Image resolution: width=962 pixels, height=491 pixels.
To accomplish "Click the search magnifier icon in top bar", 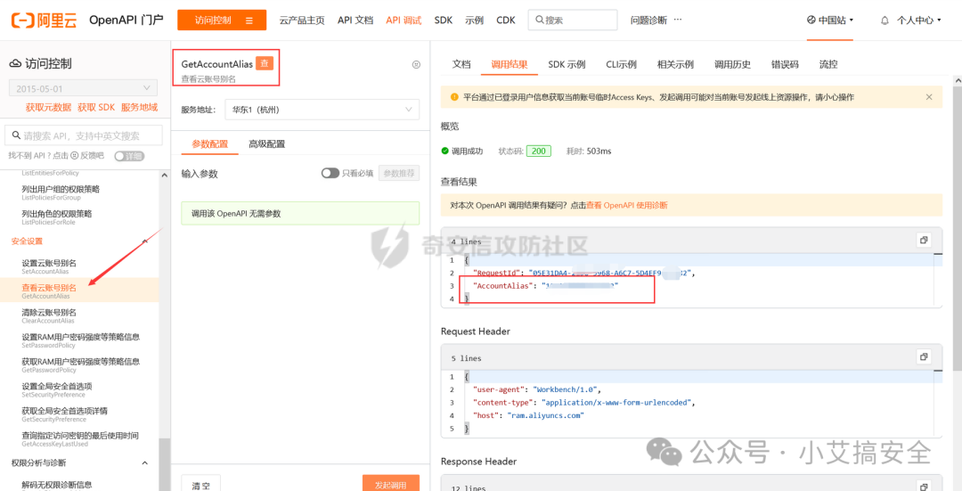I will click(539, 20).
